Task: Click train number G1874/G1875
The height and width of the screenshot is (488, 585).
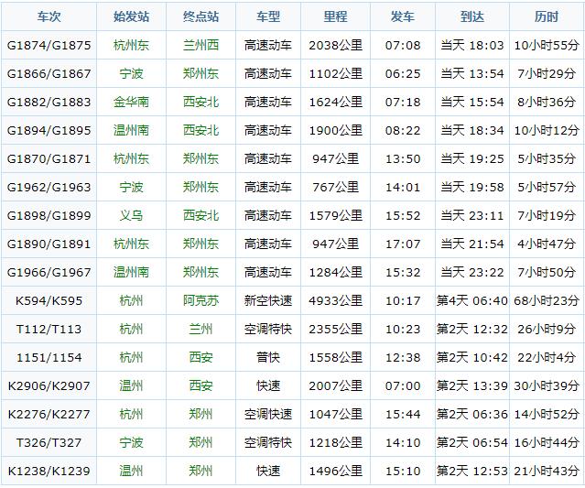Action: (x=49, y=45)
